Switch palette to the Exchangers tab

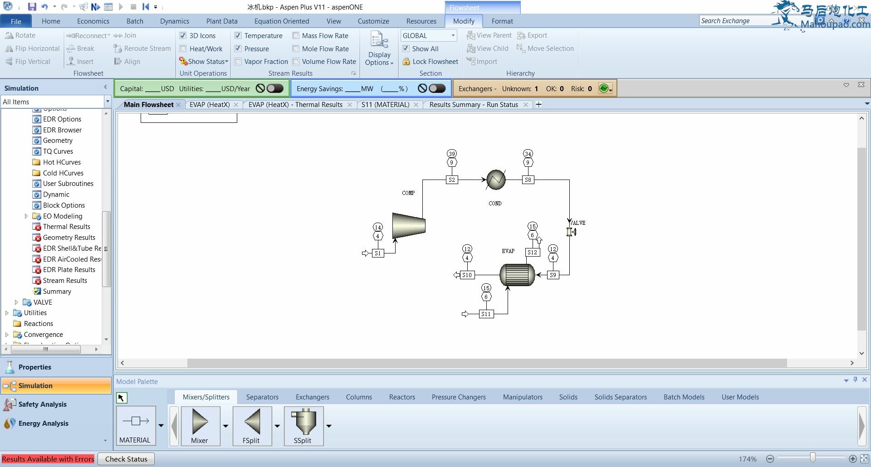point(313,397)
